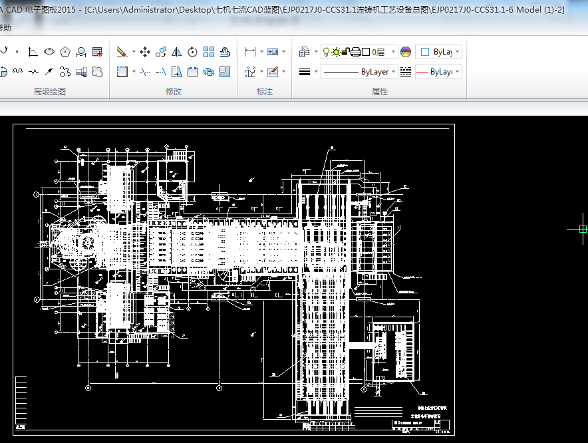Click the 标注 panel title
This screenshot has height=443, width=588.
(x=265, y=92)
